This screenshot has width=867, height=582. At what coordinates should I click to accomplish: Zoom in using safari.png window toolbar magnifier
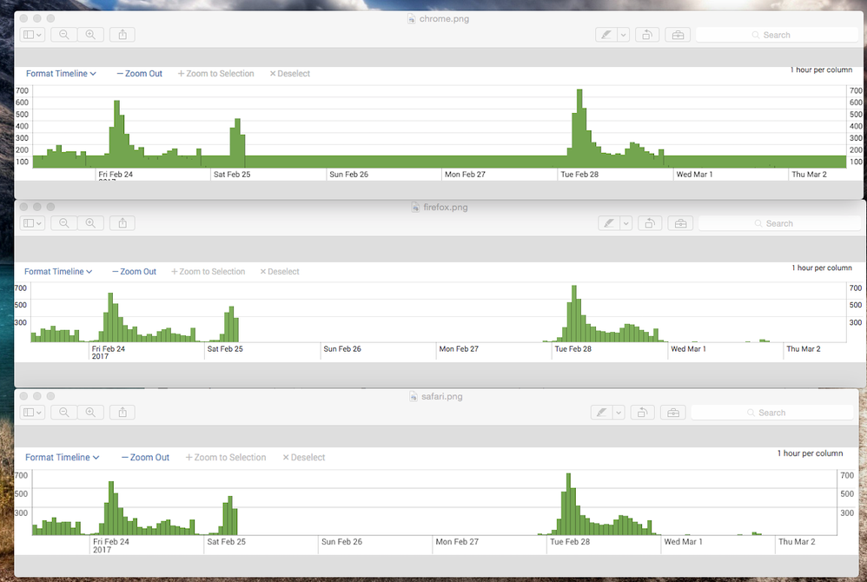click(x=90, y=413)
